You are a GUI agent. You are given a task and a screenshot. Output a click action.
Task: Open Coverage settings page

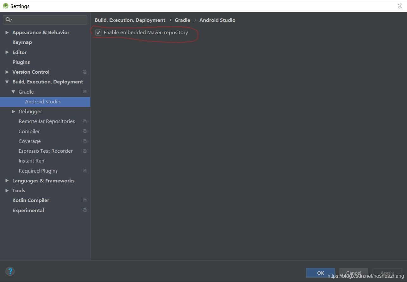tap(30, 141)
